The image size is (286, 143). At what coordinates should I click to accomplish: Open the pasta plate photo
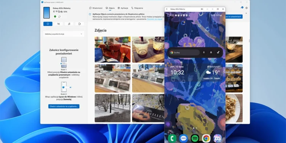(x=234, y=108)
